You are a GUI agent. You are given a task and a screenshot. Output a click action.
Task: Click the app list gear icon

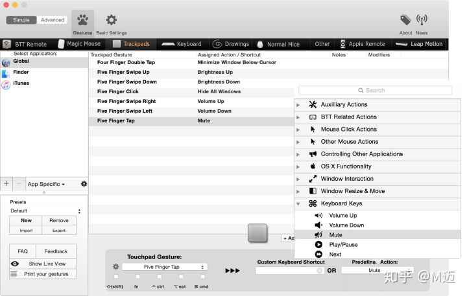tap(84, 184)
